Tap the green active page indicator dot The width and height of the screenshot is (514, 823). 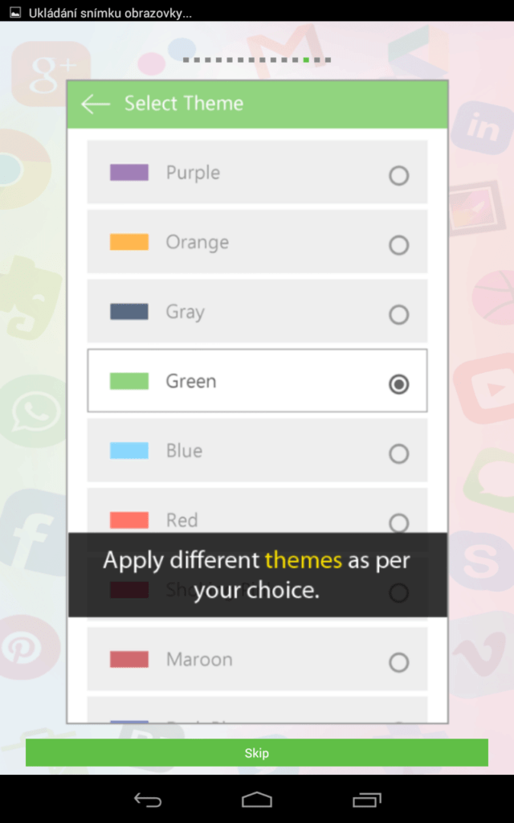click(306, 59)
